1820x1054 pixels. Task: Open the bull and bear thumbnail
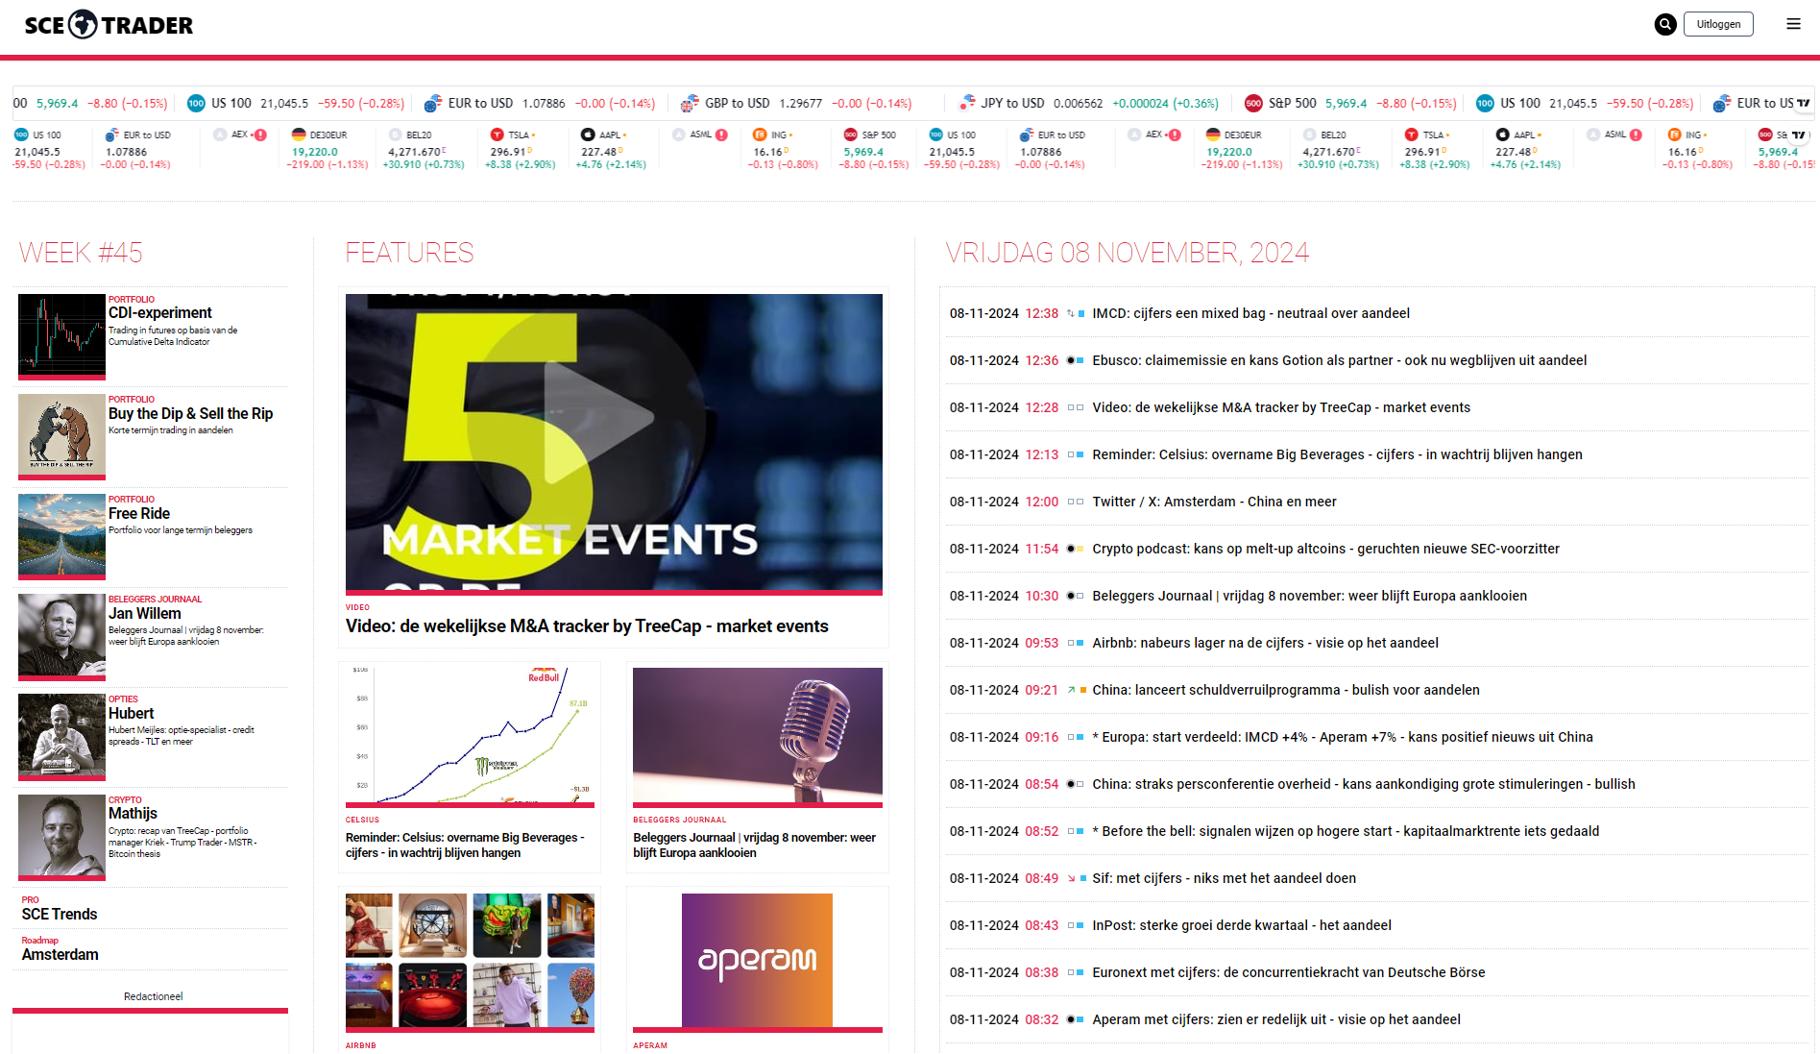[x=61, y=435]
